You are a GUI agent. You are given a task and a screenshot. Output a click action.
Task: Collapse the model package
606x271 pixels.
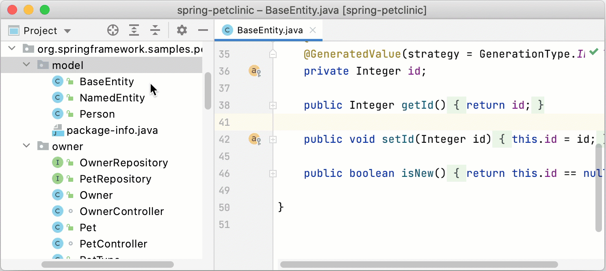pyautogui.click(x=26, y=65)
